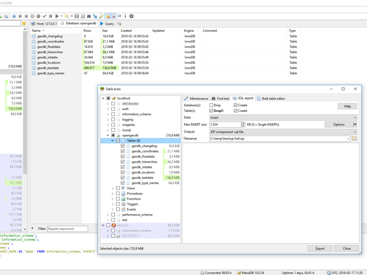Increase Max INSERT size with the up stepper
Viewport: 367px width, 275px height.
243,123
